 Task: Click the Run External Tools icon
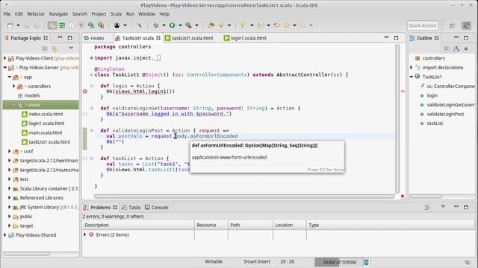pyautogui.click(x=188, y=25)
